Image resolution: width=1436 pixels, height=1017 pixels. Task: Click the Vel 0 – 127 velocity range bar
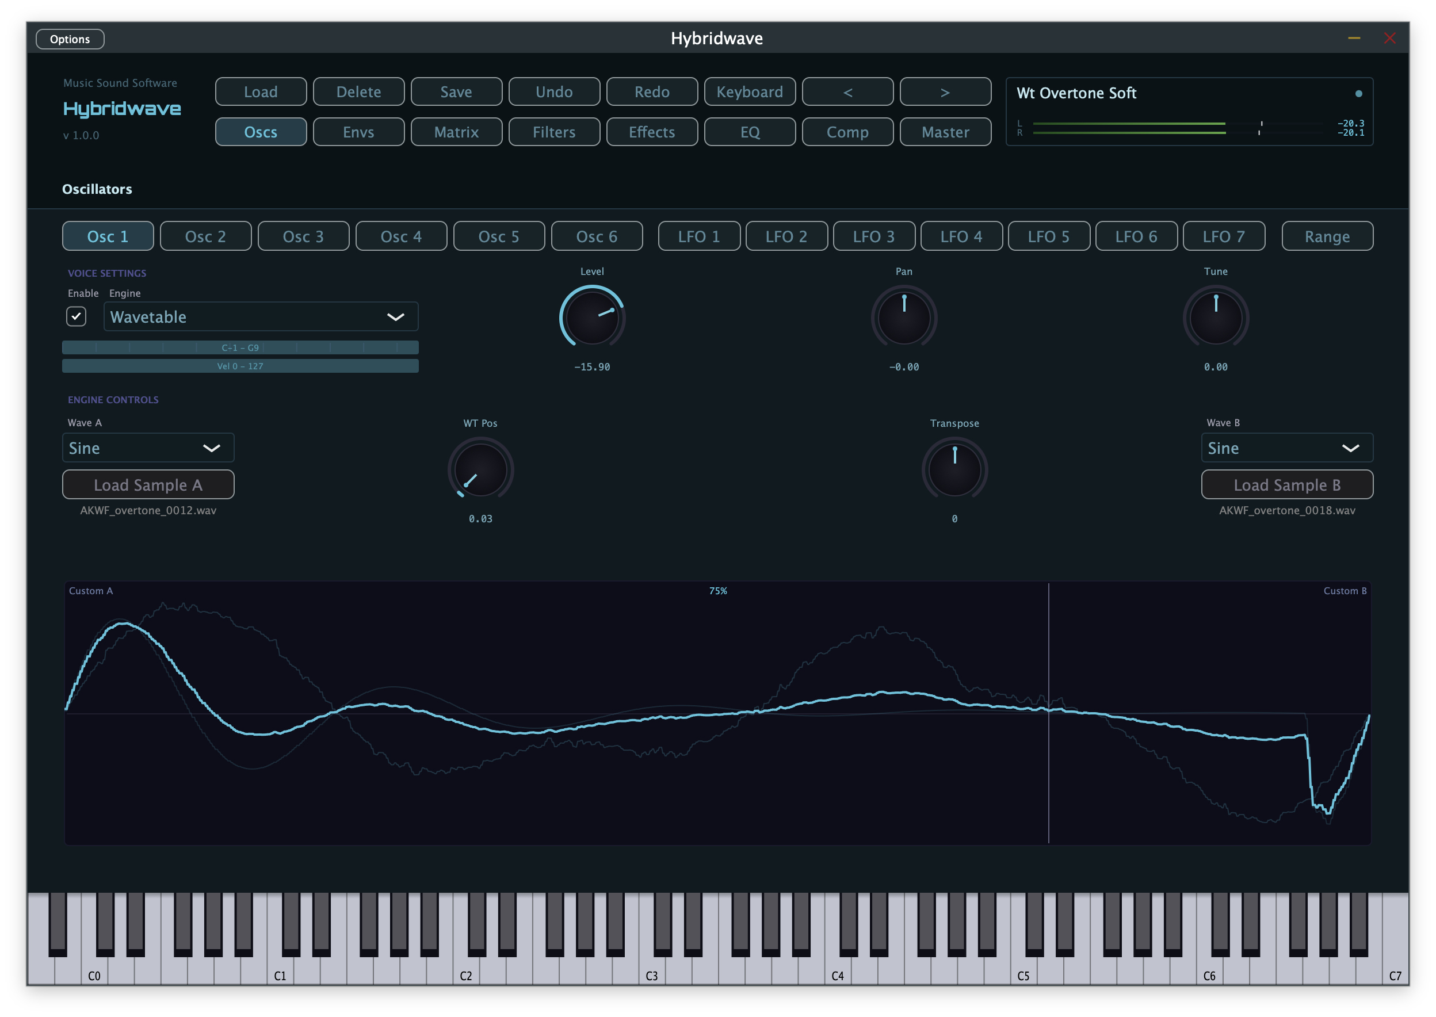[x=240, y=366]
